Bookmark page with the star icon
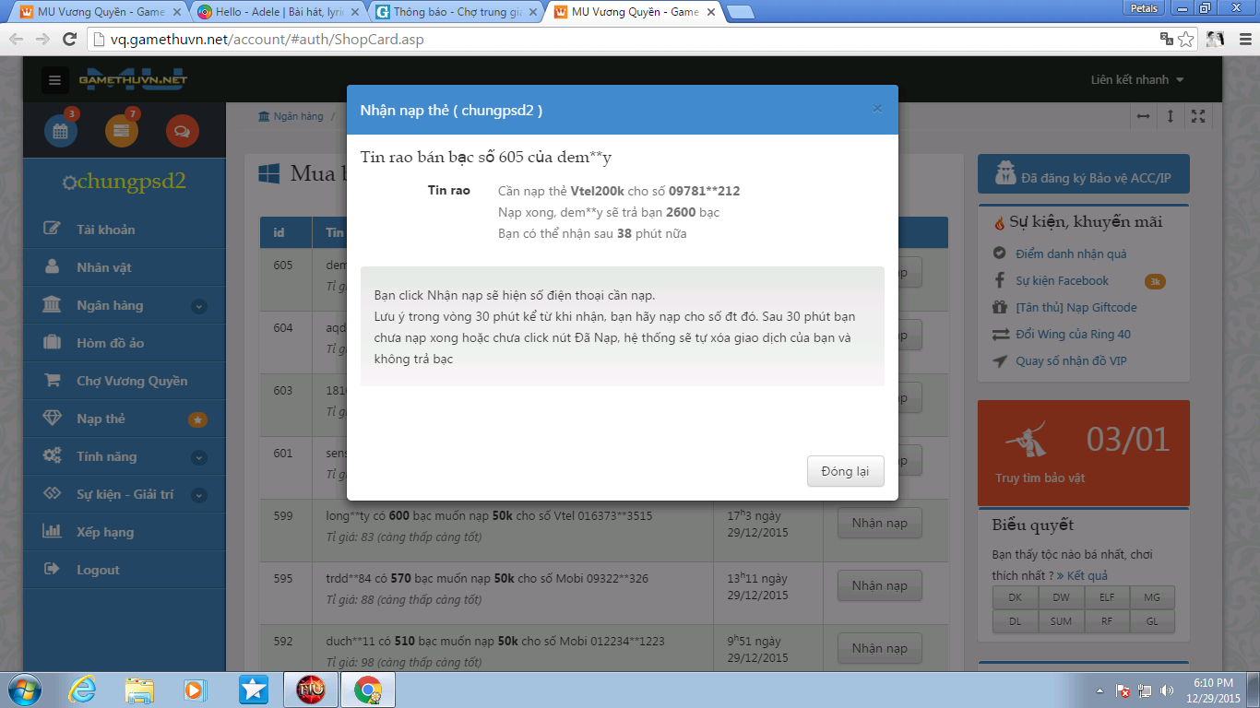This screenshot has width=1260, height=708. click(x=1186, y=40)
